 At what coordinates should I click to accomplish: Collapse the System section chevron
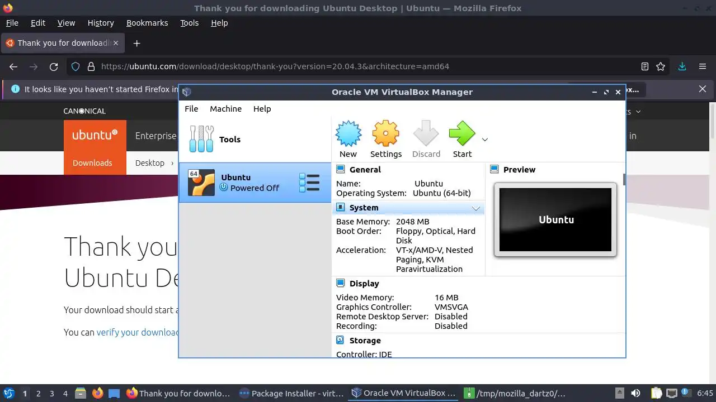coord(476,208)
